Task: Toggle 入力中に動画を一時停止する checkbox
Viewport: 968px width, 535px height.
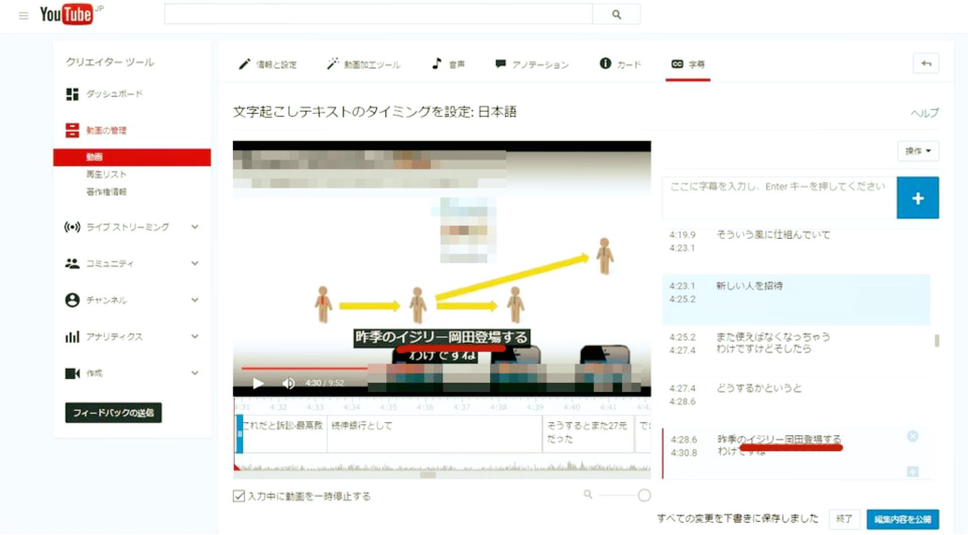Action: point(239,496)
